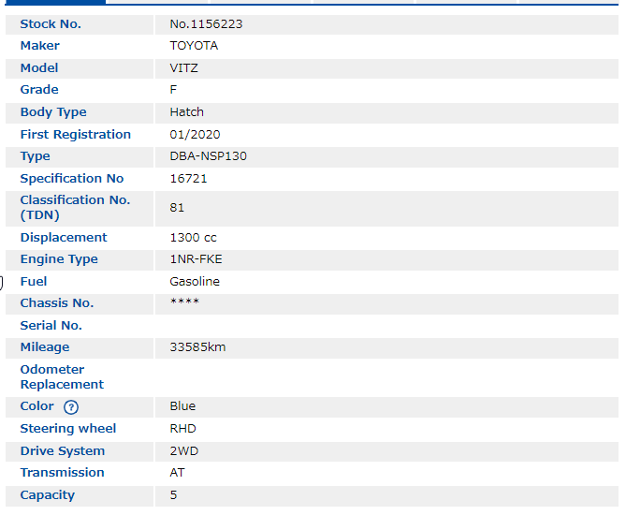This screenshot has height=515, width=626.
Task: Click the Gasoline fuel value
Action: 195,282
